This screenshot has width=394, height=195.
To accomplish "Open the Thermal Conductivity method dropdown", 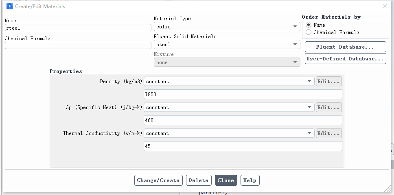I will point(229,133).
